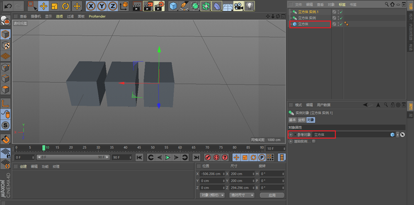Screen dimensions: 414x205
Task: Add a Cube primitive object
Action: pos(173,6)
